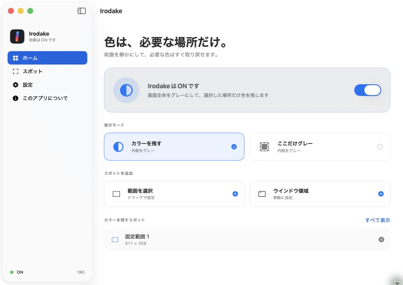Click the 色は、必要な場所だけ。 heading
This screenshot has height=285, width=403.
coord(166,42)
